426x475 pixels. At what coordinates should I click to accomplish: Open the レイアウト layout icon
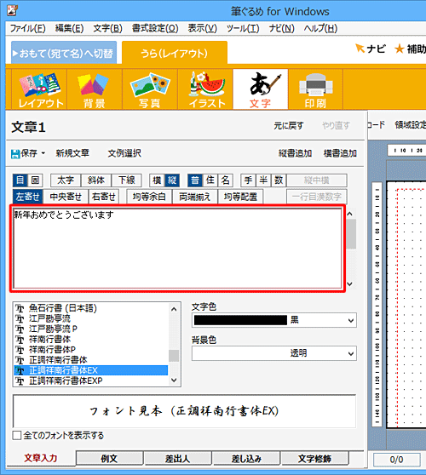pyautogui.click(x=39, y=89)
